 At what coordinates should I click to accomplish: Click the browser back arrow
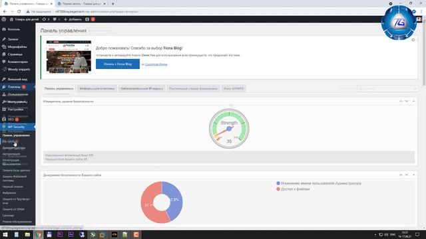point(5,11)
